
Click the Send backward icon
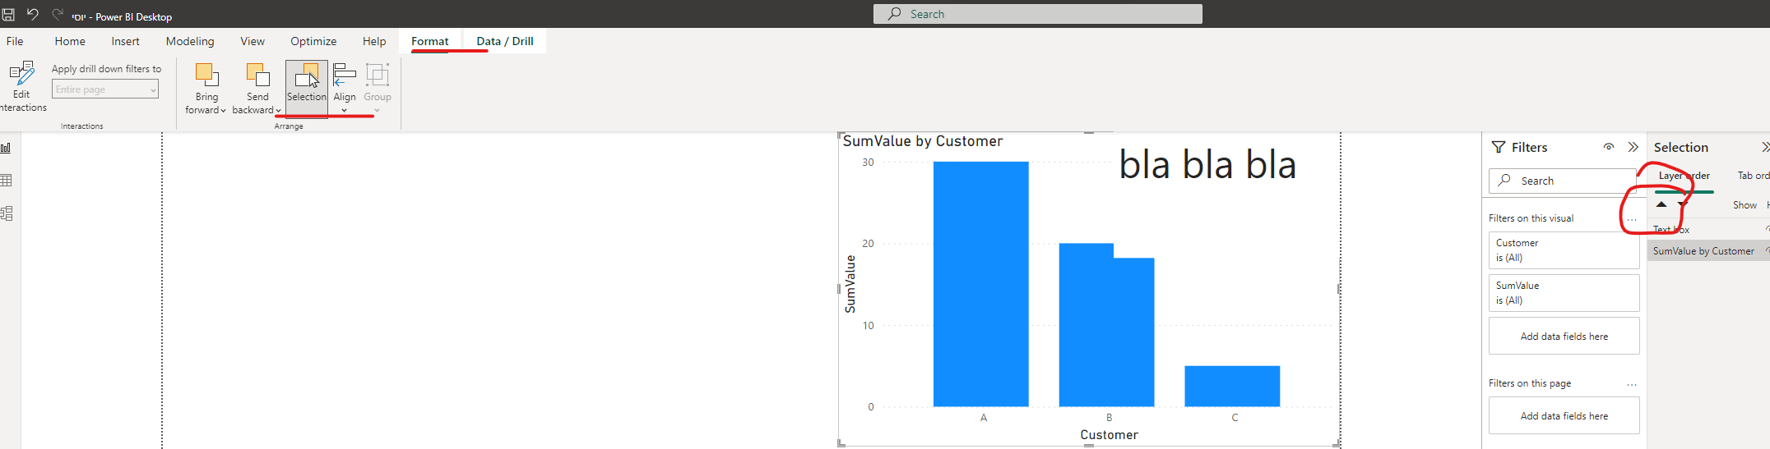257,76
